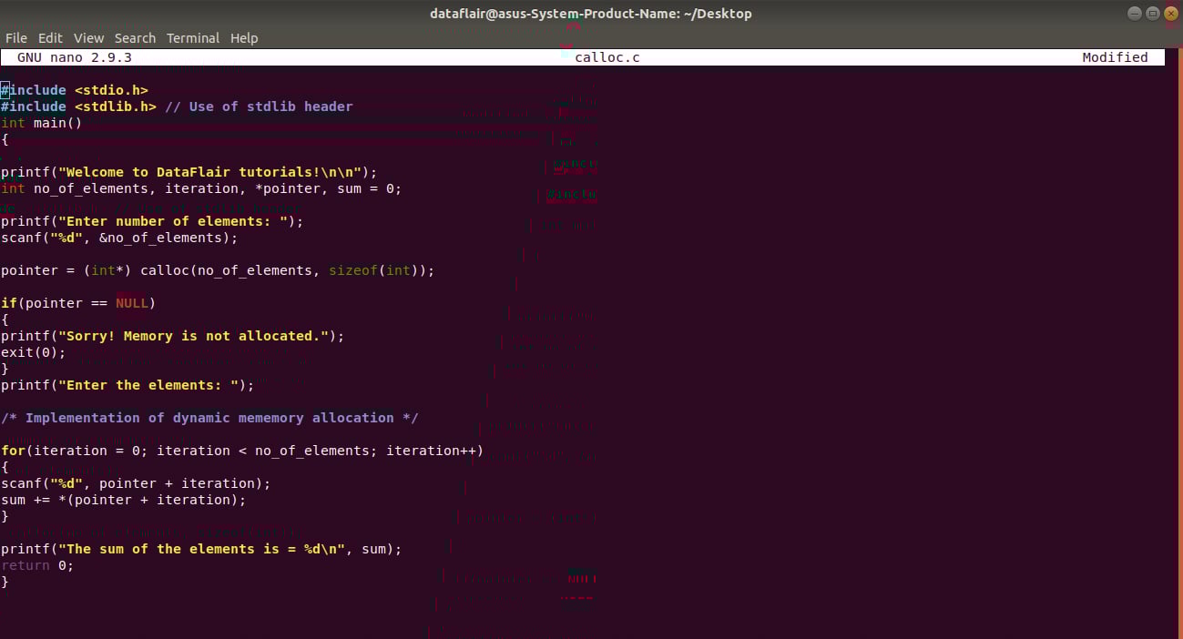
Task: Click the minimize window icon
Action: [1133, 13]
